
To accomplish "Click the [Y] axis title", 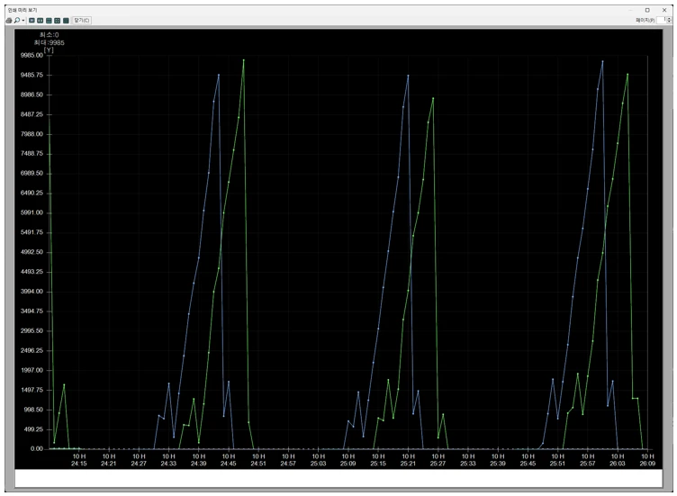I will (49, 50).
